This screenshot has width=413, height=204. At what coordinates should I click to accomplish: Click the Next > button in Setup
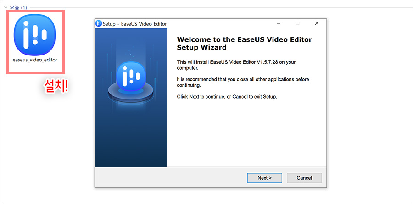(264, 178)
